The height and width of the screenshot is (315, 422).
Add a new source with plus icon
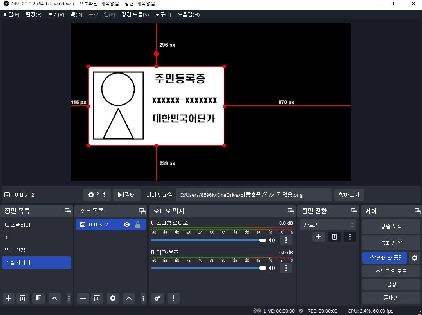[83, 298]
